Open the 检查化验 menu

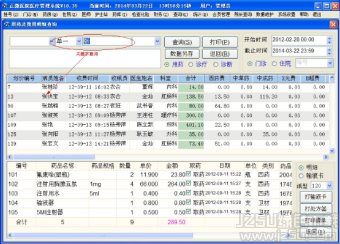(140, 15)
